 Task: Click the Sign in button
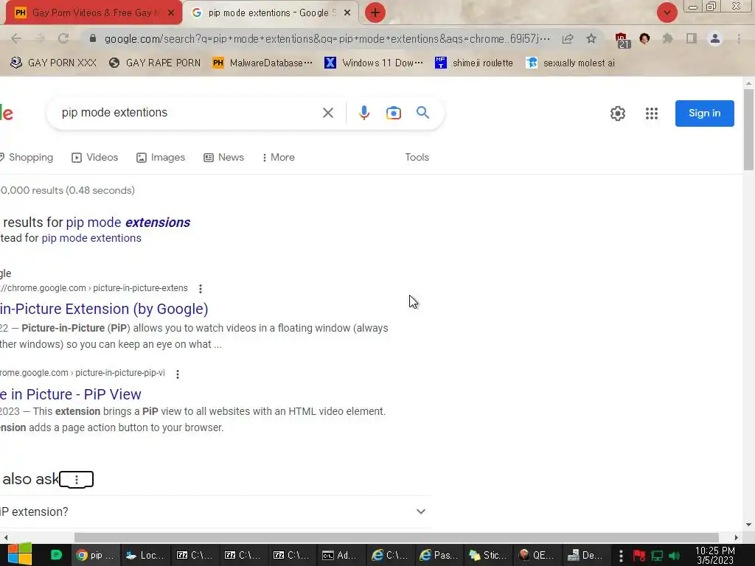pos(704,113)
